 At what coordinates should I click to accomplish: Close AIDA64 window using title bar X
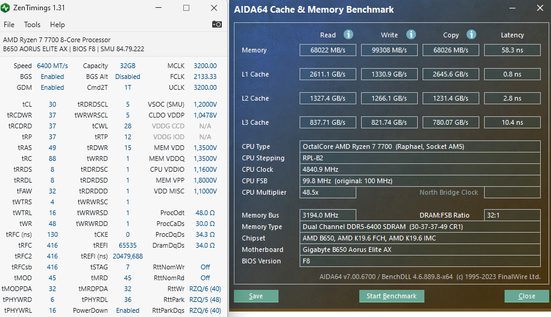click(540, 8)
